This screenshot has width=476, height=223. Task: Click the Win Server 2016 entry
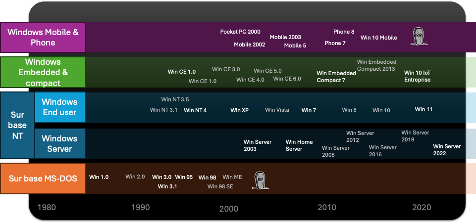(x=383, y=151)
